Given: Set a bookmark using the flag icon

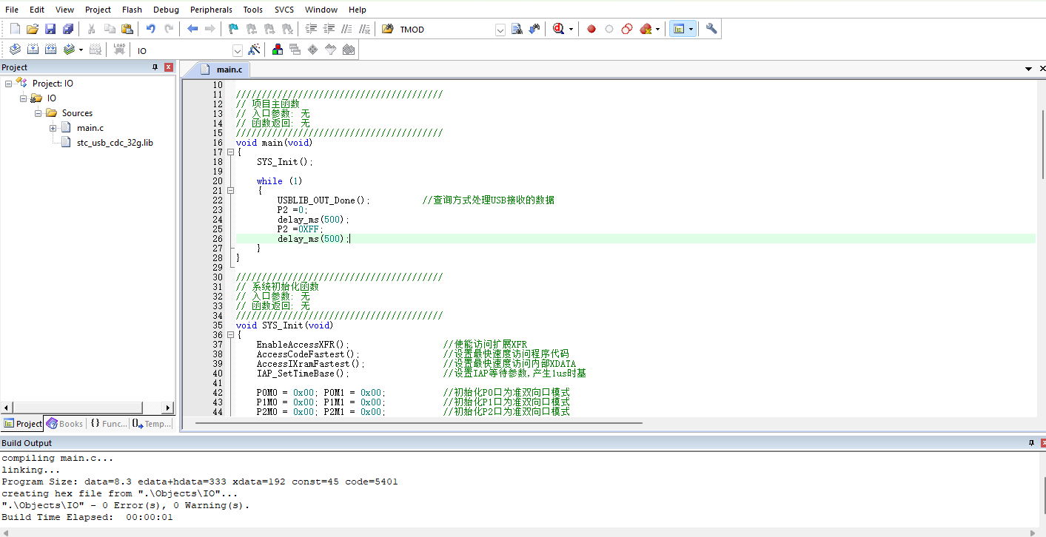Looking at the screenshot, I should click(x=232, y=29).
